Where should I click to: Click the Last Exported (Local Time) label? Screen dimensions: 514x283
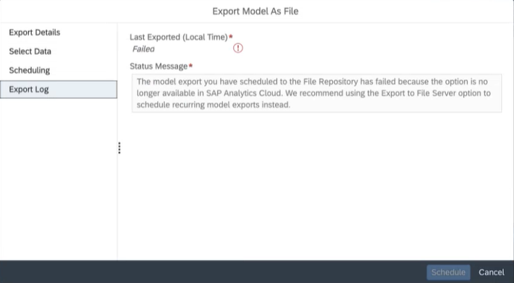pyautogui.click(x=179, y=38)
